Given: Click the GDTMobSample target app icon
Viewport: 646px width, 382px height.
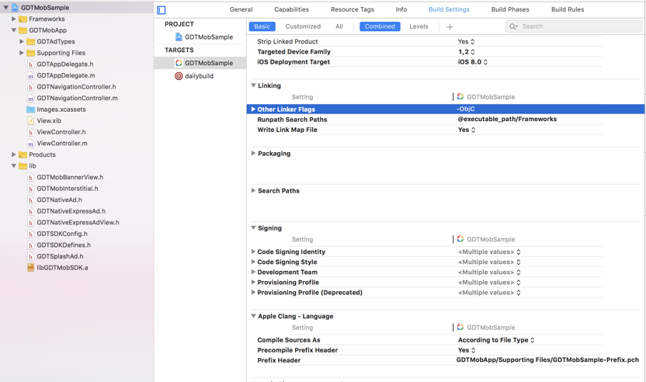Looking at the screenshot, I should (179, 63).
